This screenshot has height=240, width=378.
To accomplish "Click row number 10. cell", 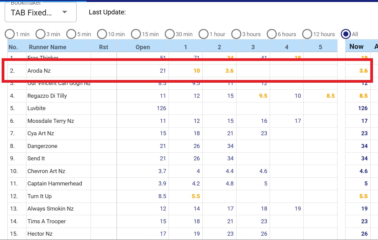I will coord(14,171).
